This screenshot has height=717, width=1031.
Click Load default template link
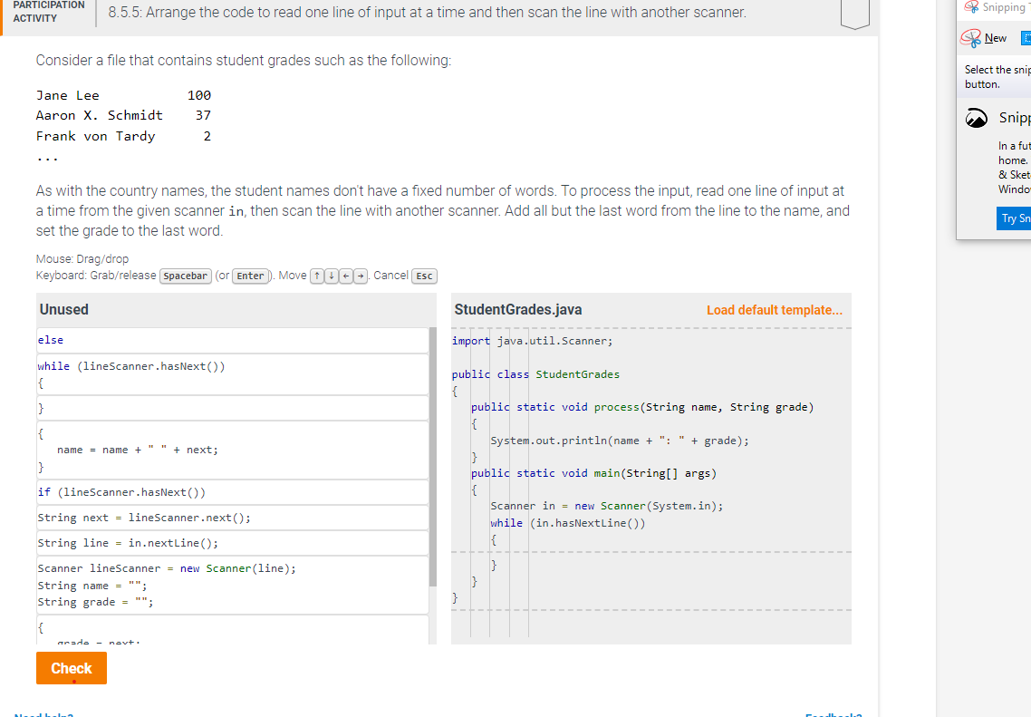coord(774,310)
